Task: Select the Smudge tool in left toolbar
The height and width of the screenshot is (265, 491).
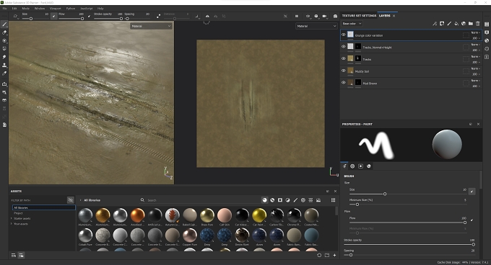Action: pos(4,57)
